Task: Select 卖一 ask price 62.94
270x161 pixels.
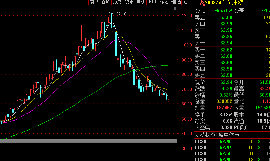Action: point(226,43)
